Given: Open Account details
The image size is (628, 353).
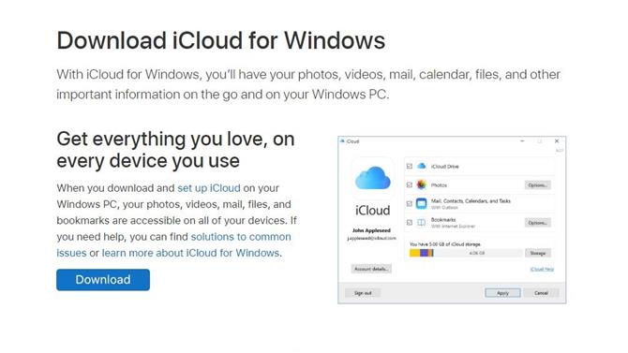Looking at the screenshot, I should pos(371,269).
